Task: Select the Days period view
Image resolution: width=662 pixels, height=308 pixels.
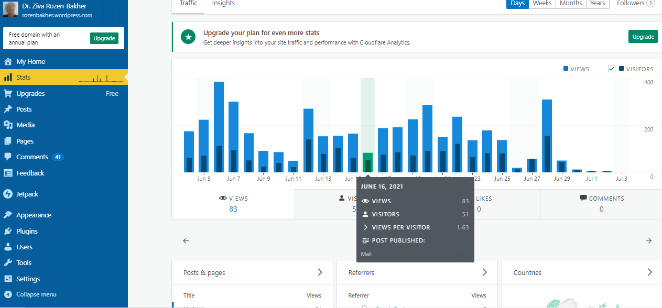Action: [x=518, y=4]
